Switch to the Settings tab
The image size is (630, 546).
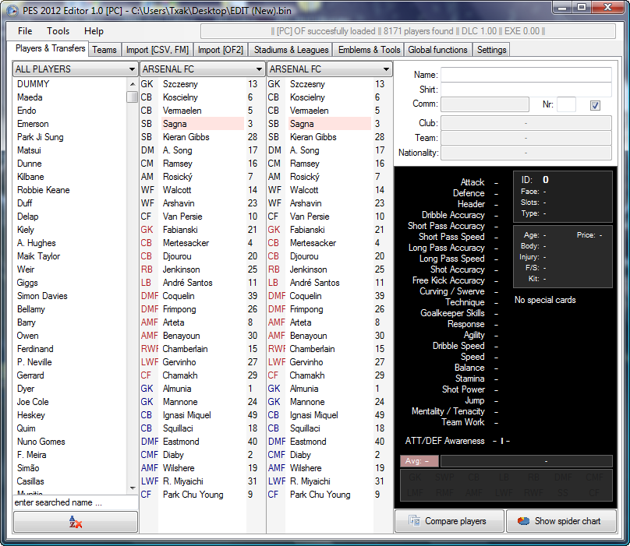coord(491,50)
